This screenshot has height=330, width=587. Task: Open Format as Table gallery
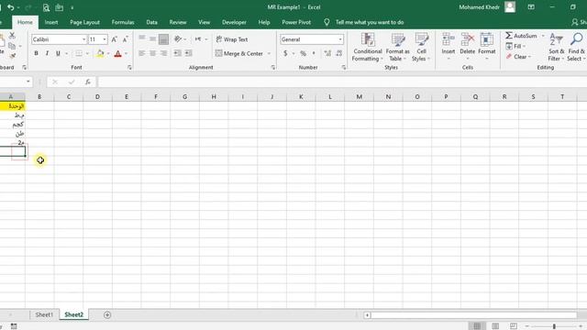point(397,47)
